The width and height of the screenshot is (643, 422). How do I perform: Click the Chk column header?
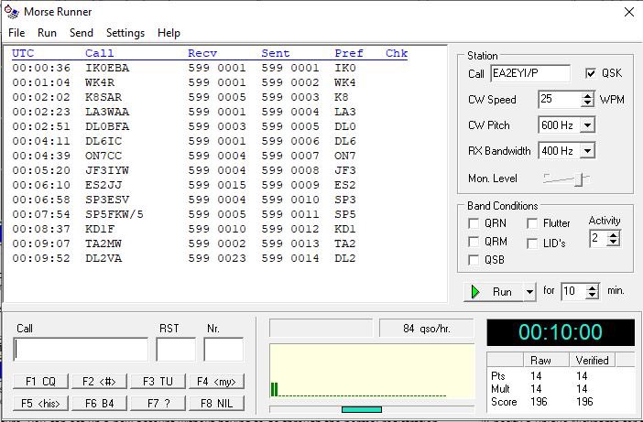(397, 53)
